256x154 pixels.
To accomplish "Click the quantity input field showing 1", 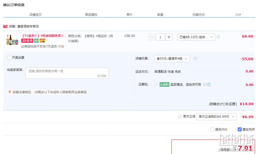I will [160, 37].
